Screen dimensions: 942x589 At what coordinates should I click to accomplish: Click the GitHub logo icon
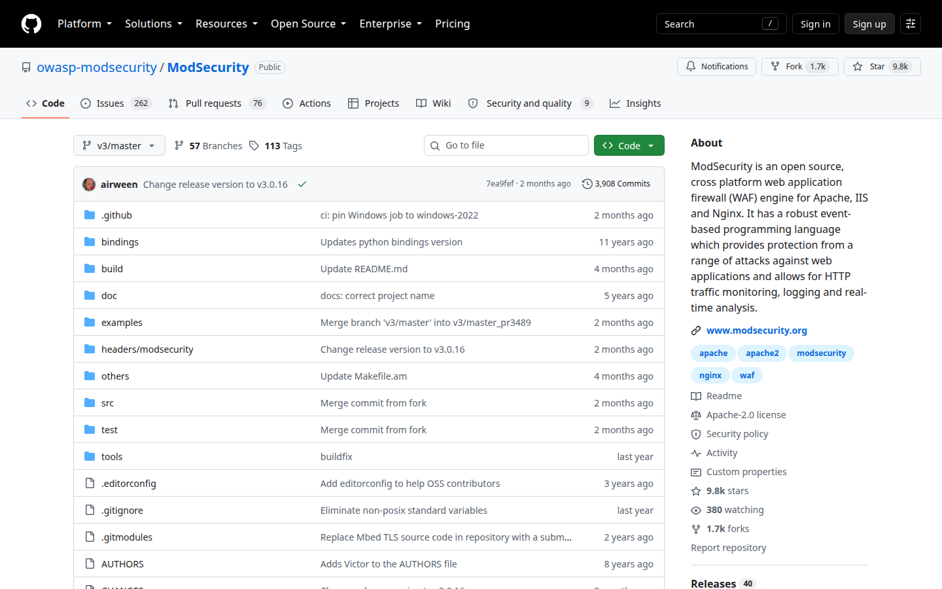tap(31, 24)
